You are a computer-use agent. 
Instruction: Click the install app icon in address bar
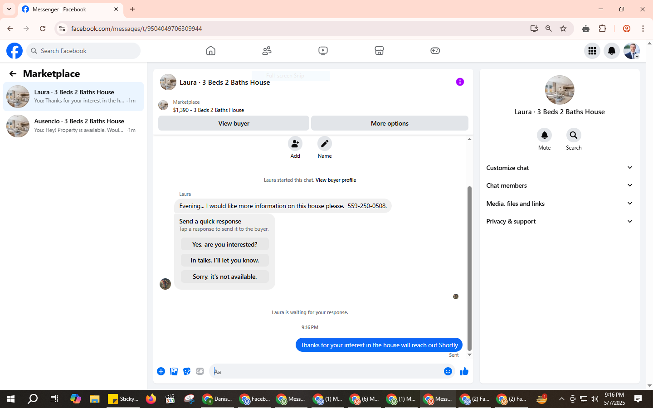click(x=534, y=29)
